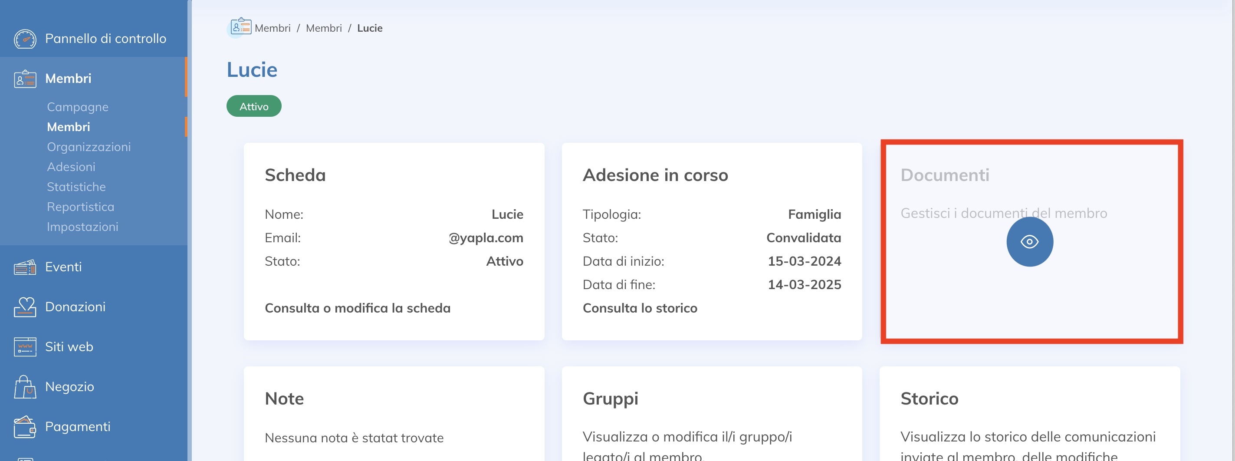The height and width of the screenshot is (461, 1235).
Task: Go to Adesioni submenu item
Action: (71, 167)
